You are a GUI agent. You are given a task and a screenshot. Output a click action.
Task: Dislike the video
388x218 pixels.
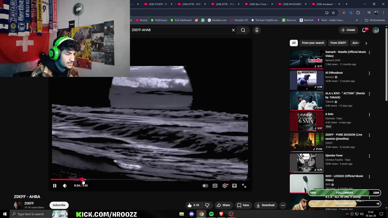coord(207,205)
